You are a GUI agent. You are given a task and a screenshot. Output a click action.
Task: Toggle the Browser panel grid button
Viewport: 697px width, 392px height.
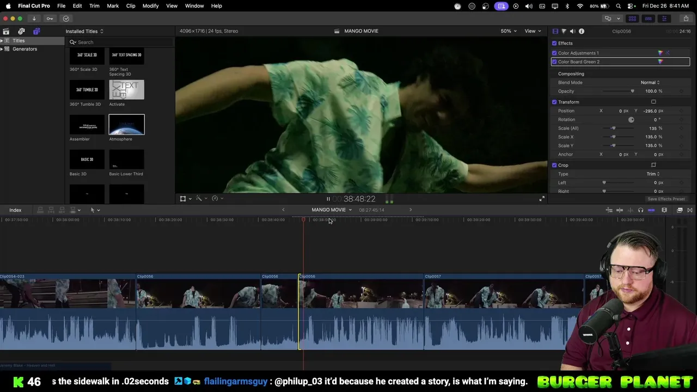coord(632,19)
